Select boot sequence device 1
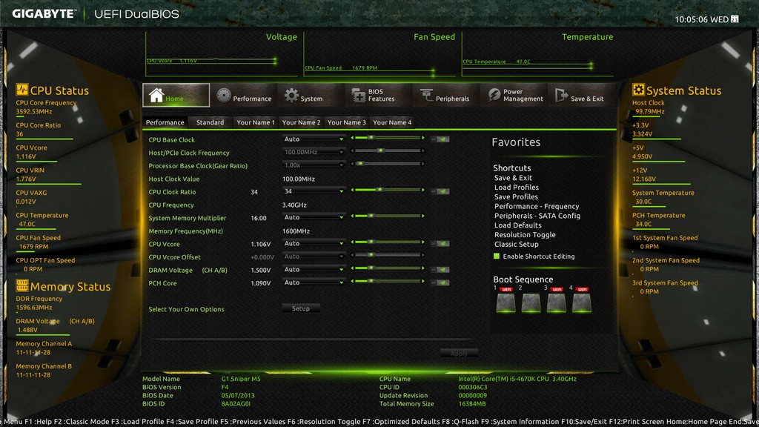This screenshot has width=759, height=427. coord(506,302)
